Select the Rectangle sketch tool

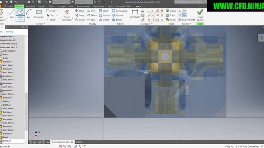[39, 14]
